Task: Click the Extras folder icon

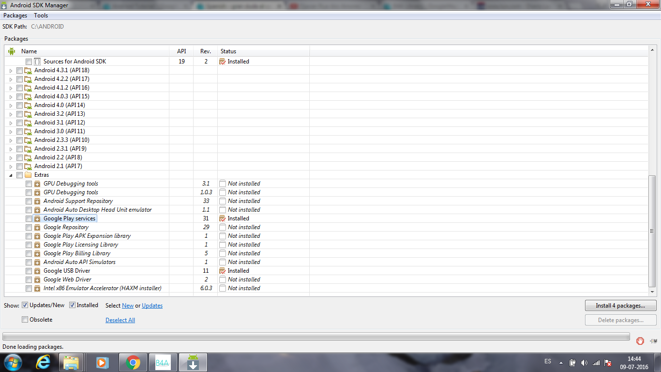Action: [x=28, y=175]
